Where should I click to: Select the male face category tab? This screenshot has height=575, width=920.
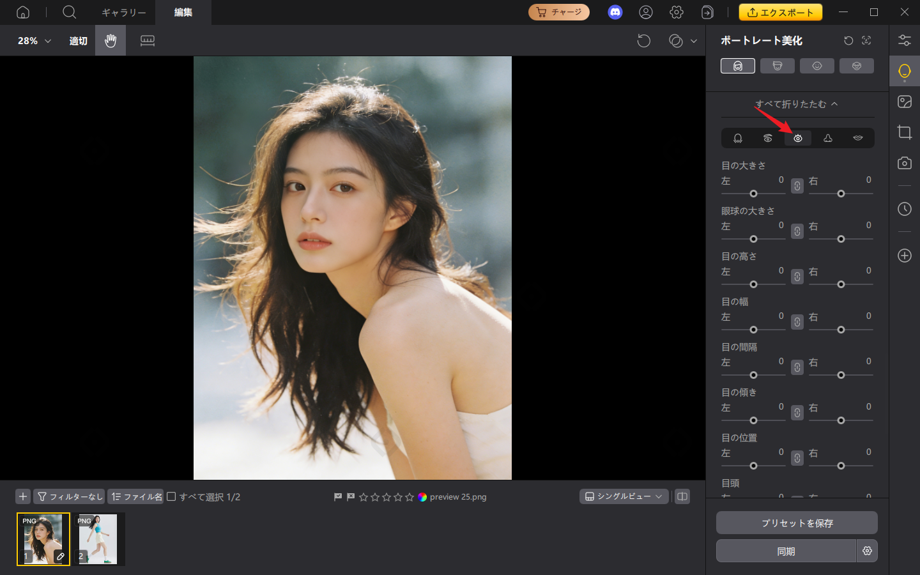point(778,65)
